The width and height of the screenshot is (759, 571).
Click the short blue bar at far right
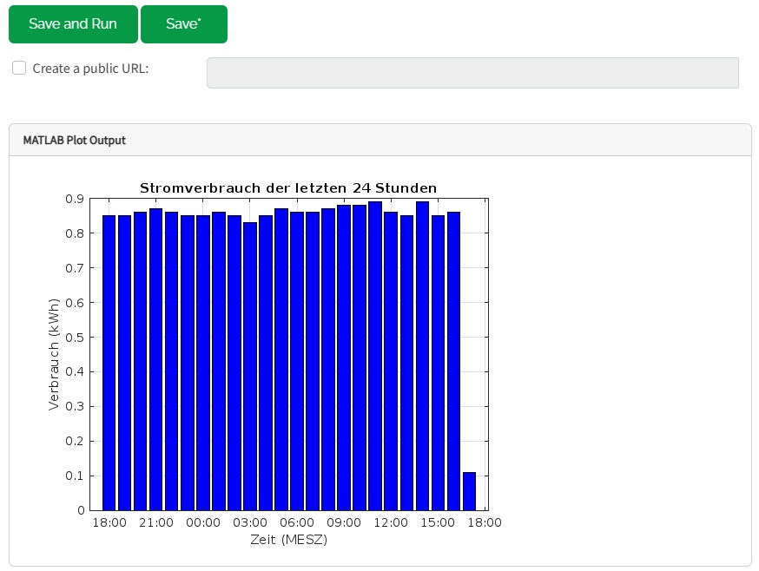469,490
